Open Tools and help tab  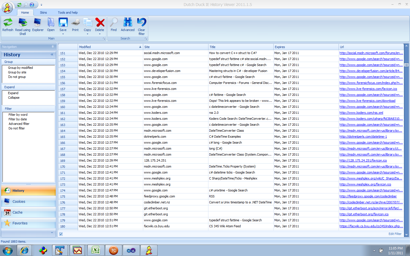(68, 13)
